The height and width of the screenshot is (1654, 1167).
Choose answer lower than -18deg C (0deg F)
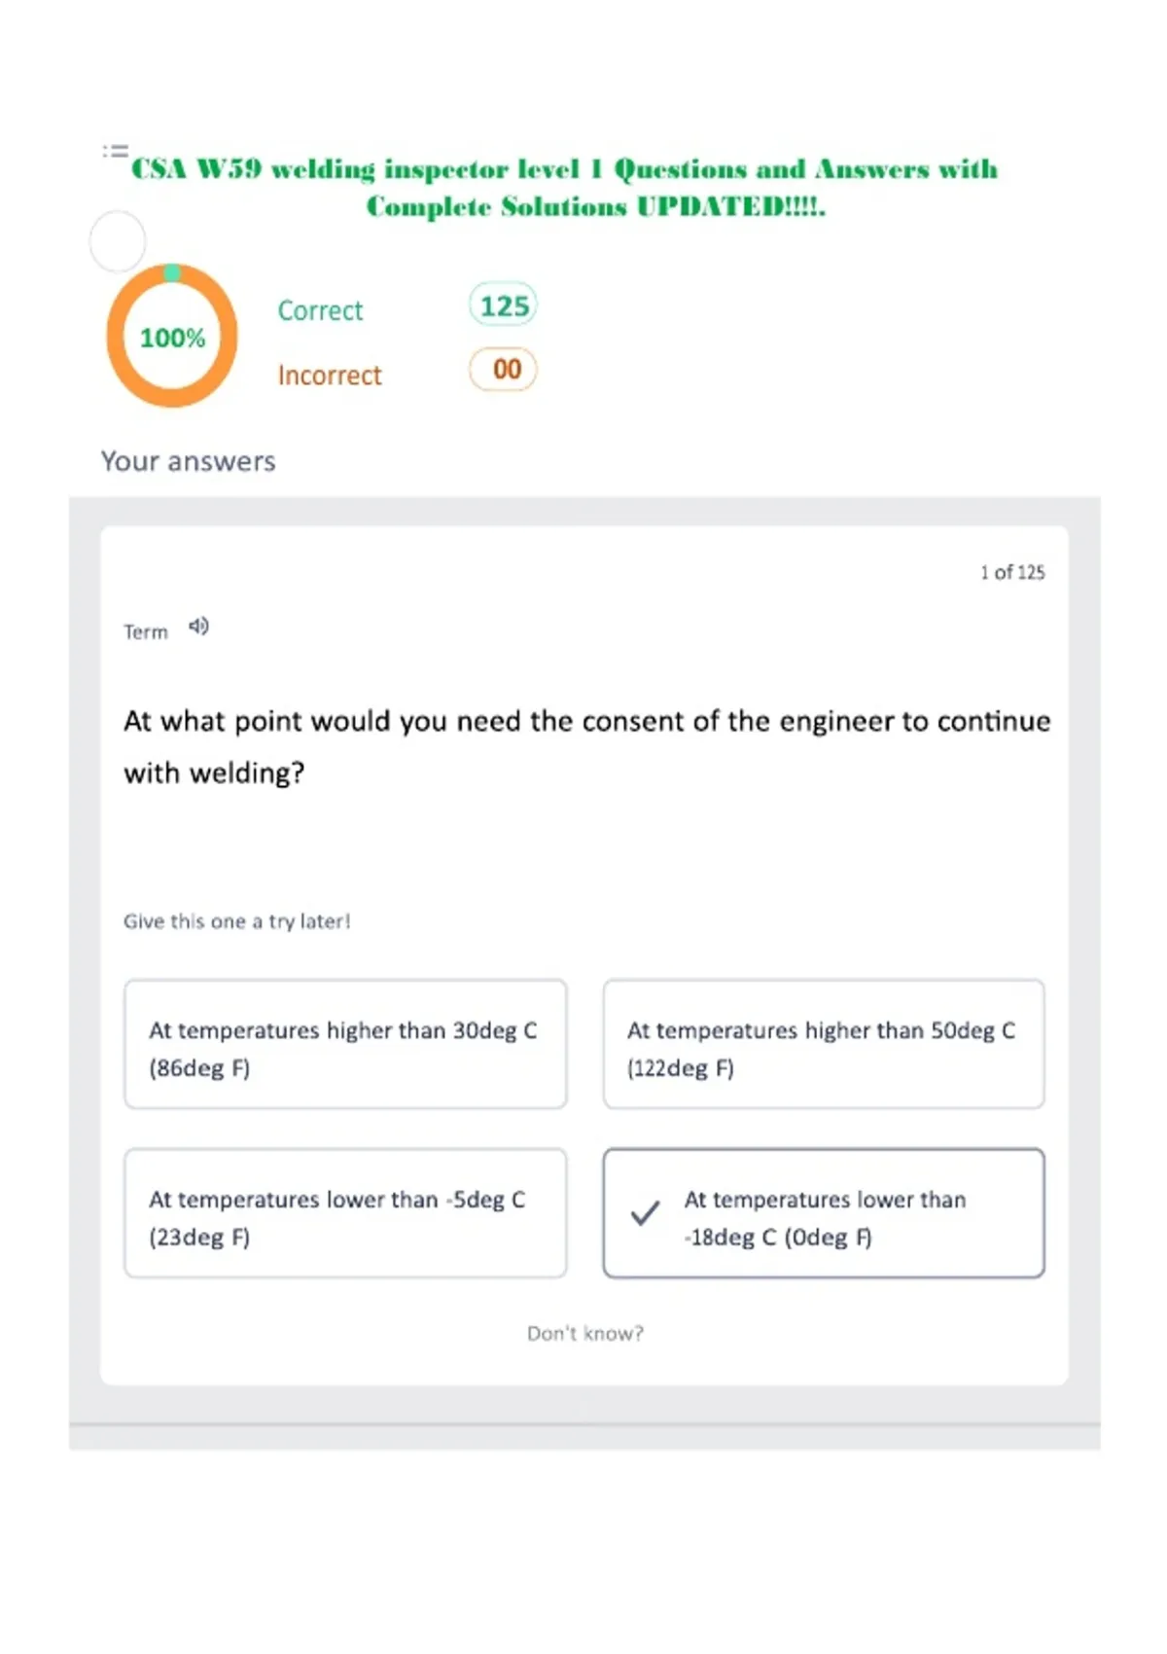tap(824, 1213)
